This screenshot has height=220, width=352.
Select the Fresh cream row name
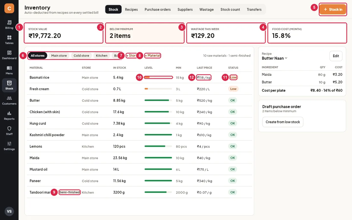pos(39,89)
